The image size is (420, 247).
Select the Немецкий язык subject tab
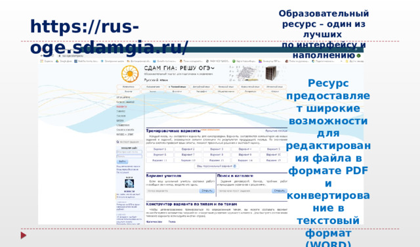[x=226, y=87]
